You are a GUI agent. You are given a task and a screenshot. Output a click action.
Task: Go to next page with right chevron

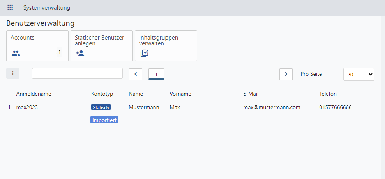pyautogui.click(x=286, y=74)
